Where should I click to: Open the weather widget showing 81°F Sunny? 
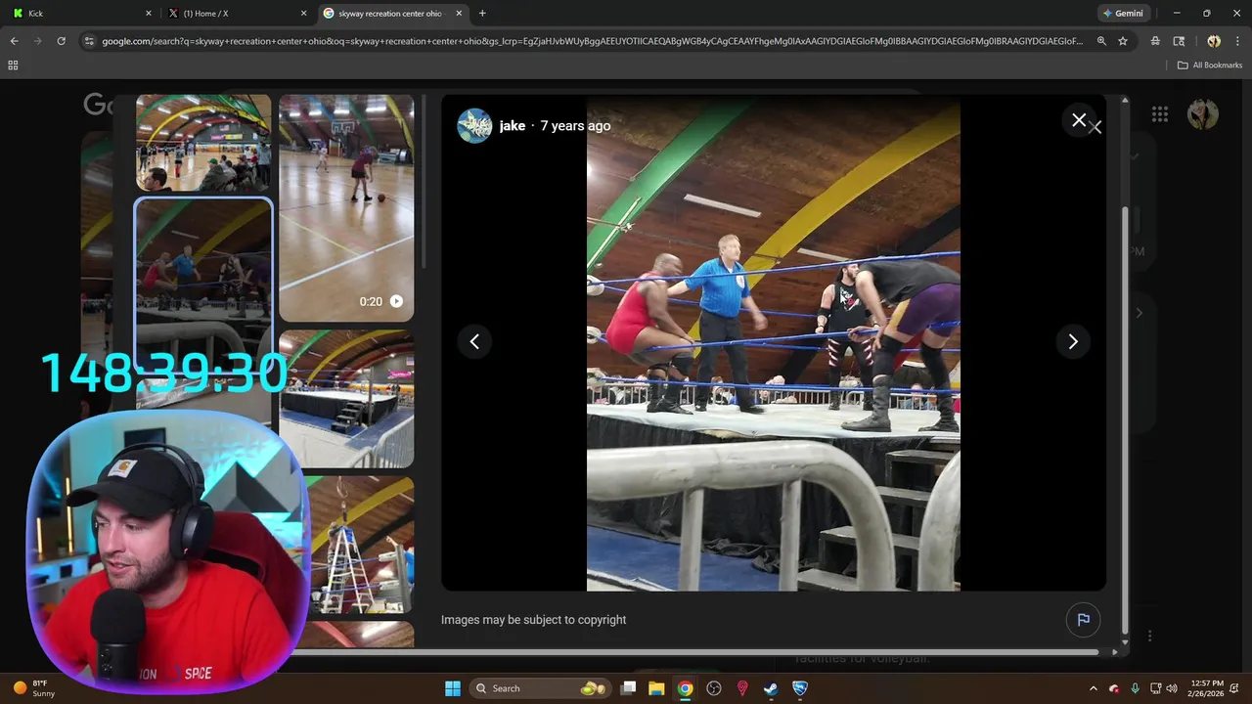tap(33, 688)
